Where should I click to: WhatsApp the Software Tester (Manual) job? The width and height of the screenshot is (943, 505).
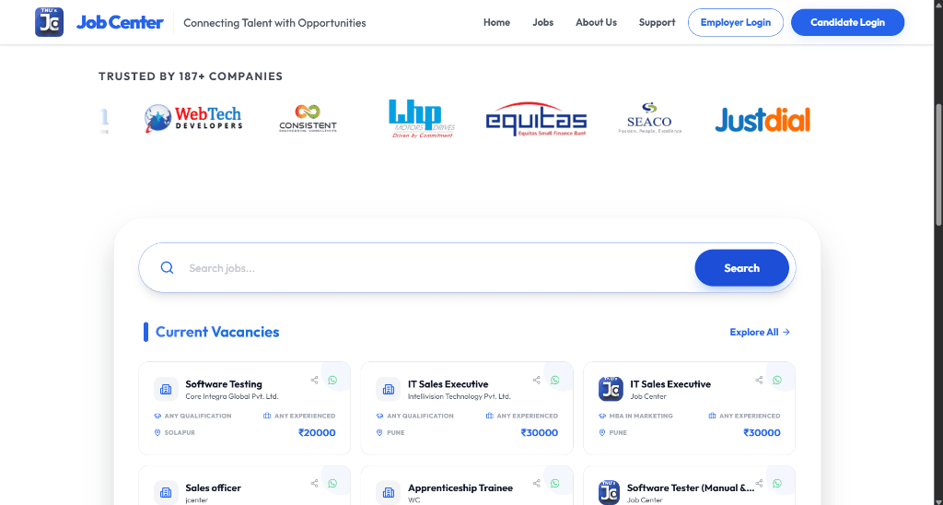(x=777, y=483)
